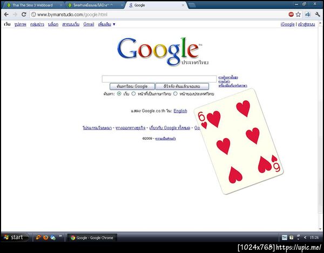Viewport: 324px width, 253px height.
Task: Launch the first orange quick launch icon
Action: 38,237
